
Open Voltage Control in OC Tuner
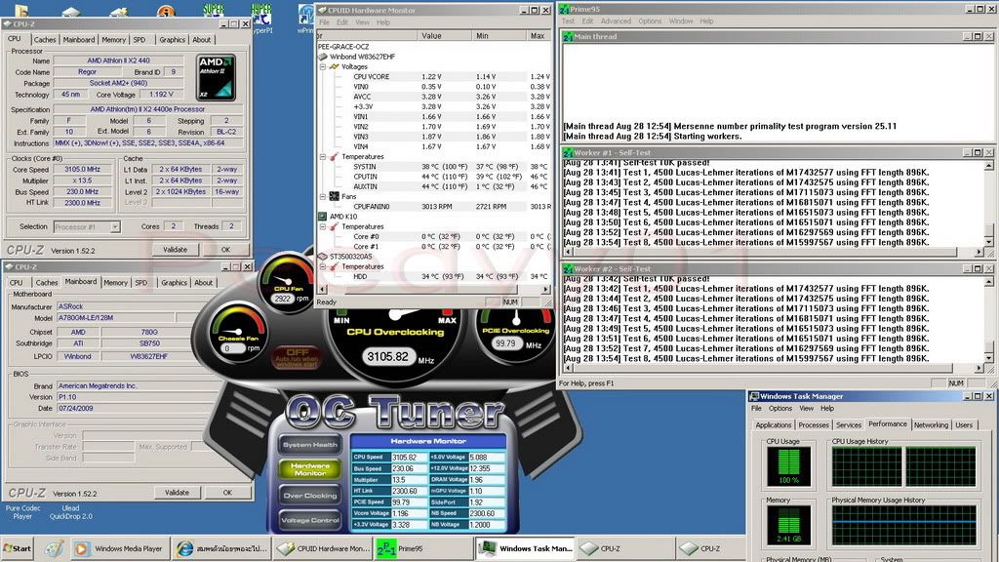[310, 520]
